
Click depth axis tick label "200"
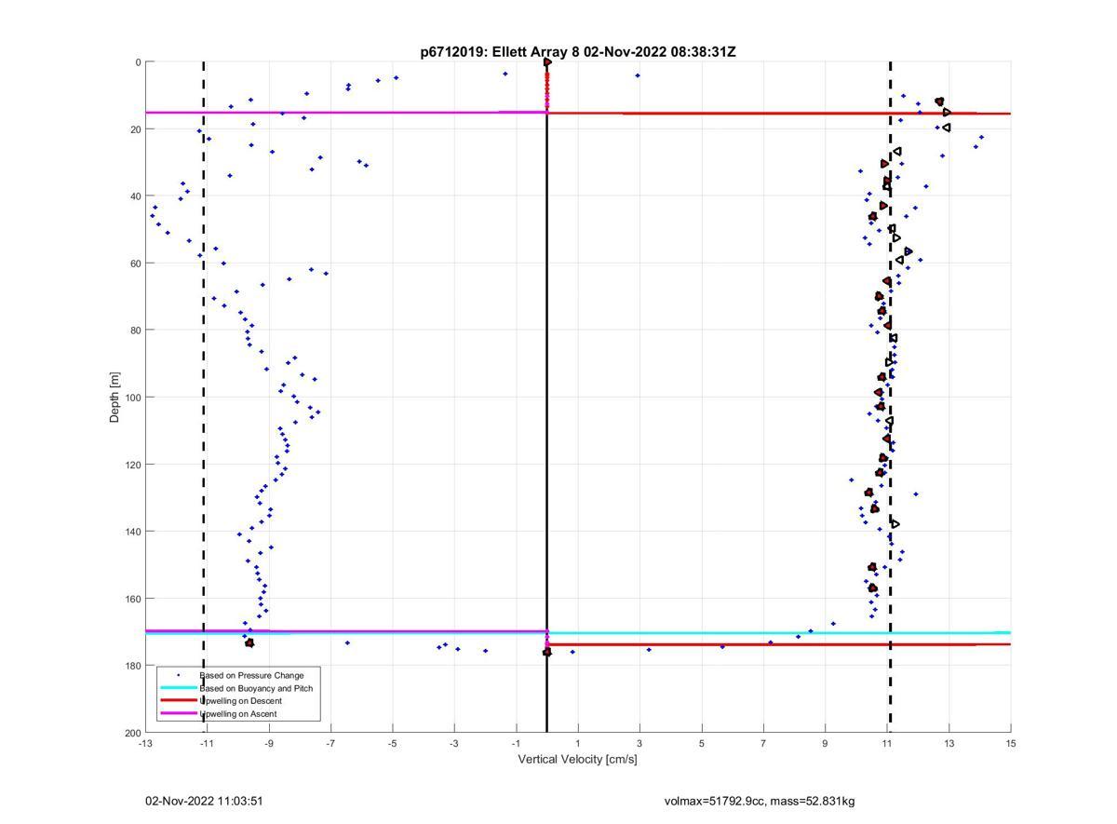[131, 733]
